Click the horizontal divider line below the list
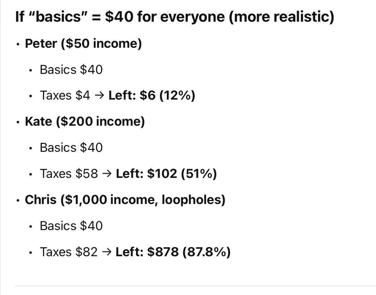 tap(196, 286)
